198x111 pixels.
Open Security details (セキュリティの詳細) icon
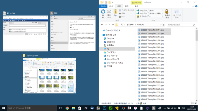tap(177, 14)
